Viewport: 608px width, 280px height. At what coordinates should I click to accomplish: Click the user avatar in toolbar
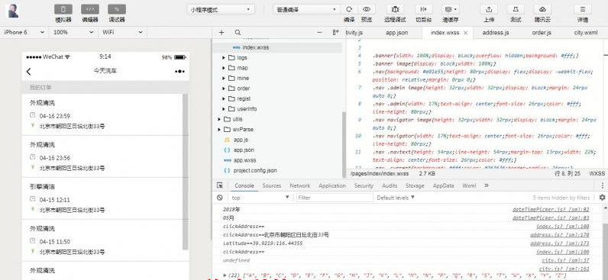(14, 11)
